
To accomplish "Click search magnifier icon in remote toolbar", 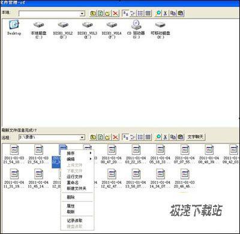I will (158, 137).
